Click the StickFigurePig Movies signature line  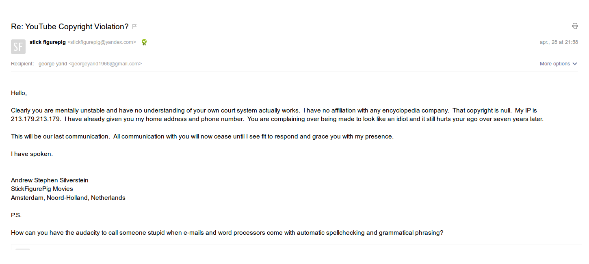tap(42, 189)
